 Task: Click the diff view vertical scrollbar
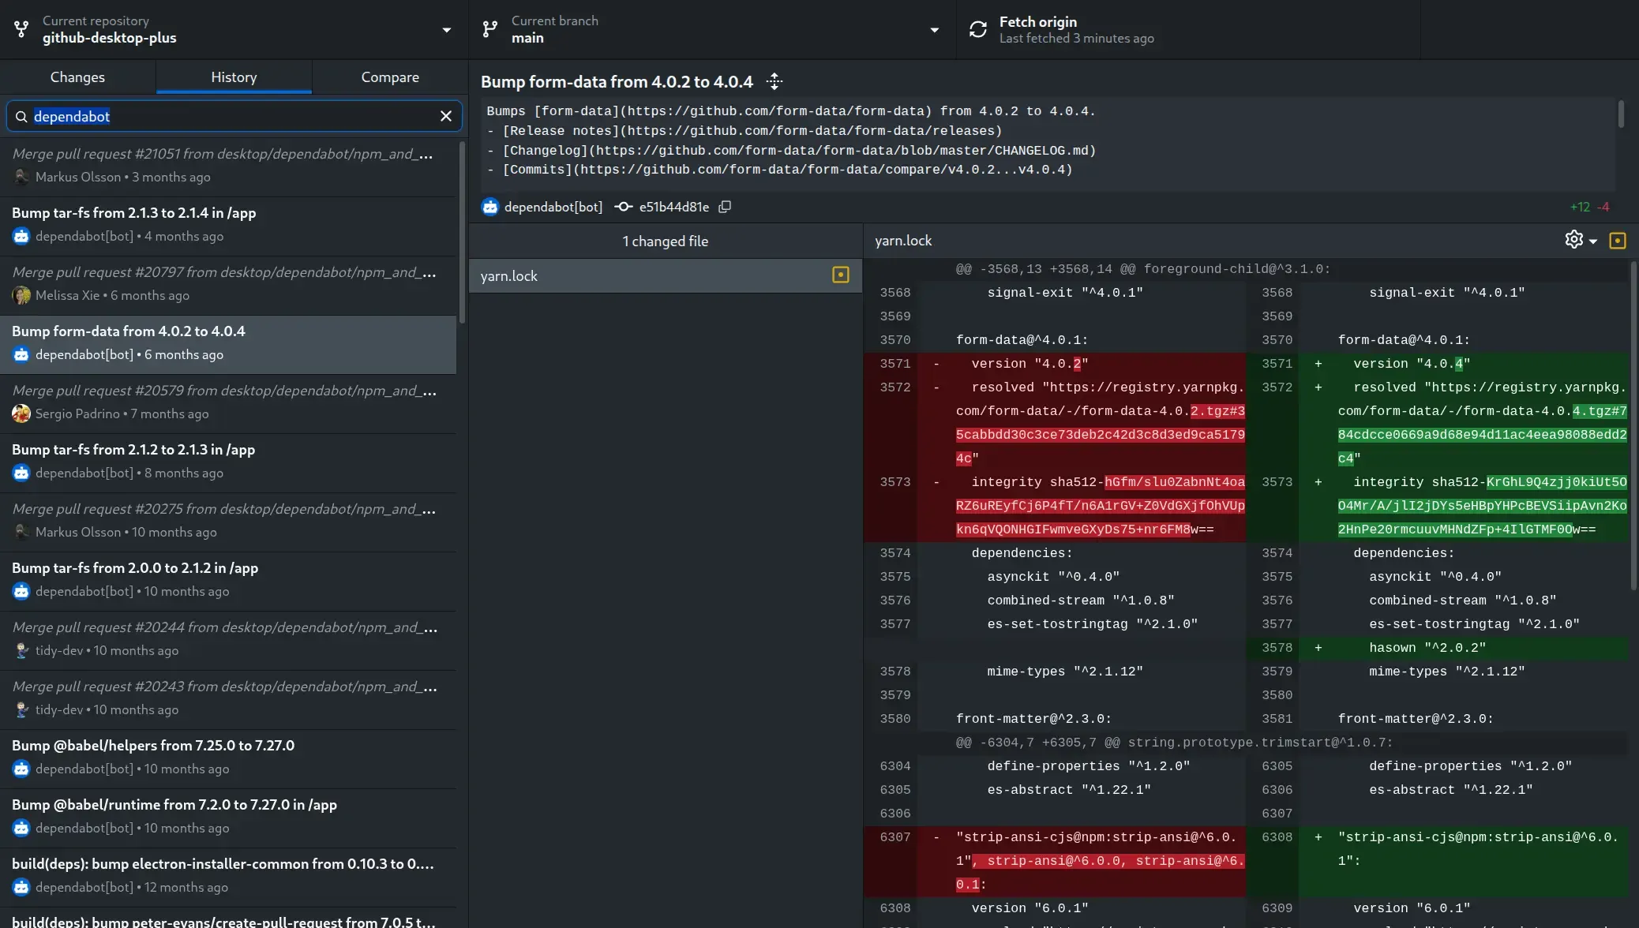point(1633,426)
